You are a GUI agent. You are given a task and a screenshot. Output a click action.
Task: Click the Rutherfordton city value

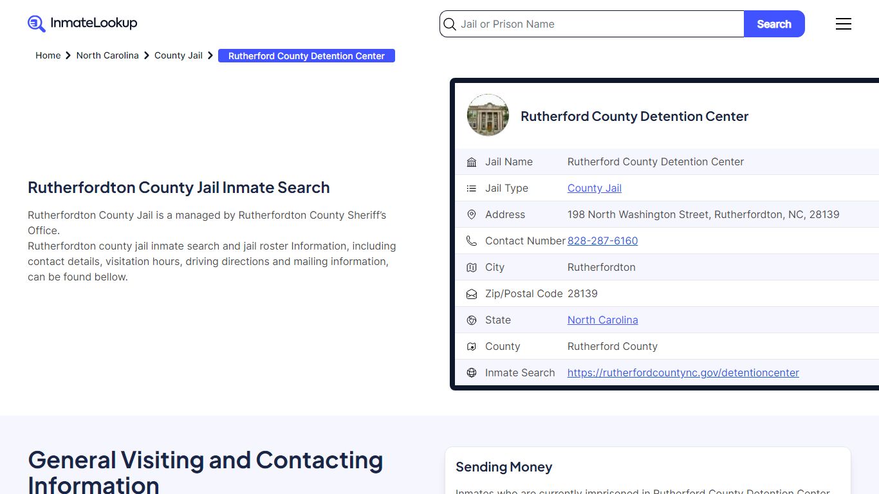[601, 267]
